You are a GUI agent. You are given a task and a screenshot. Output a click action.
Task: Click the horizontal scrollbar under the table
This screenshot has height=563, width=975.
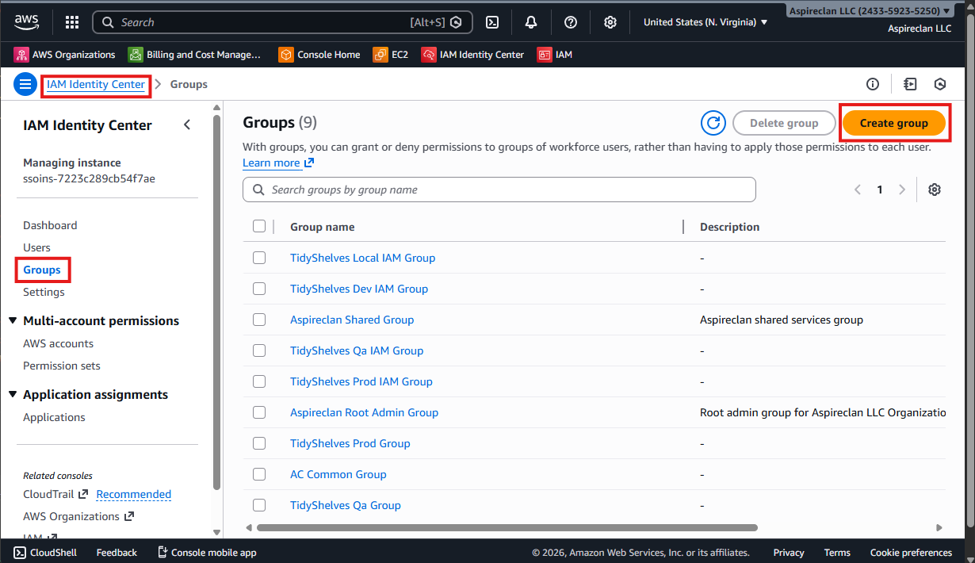point(507,527)
